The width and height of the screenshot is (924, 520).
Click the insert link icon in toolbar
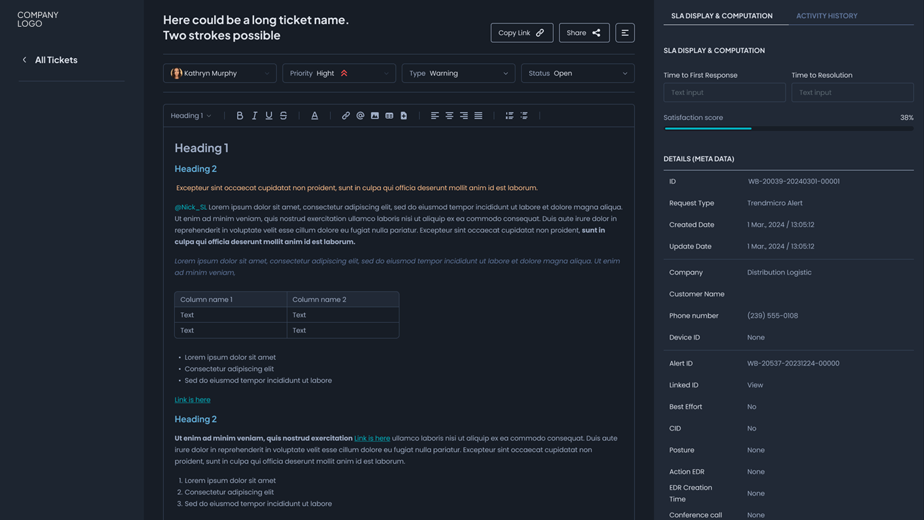(x=345, y=116)
